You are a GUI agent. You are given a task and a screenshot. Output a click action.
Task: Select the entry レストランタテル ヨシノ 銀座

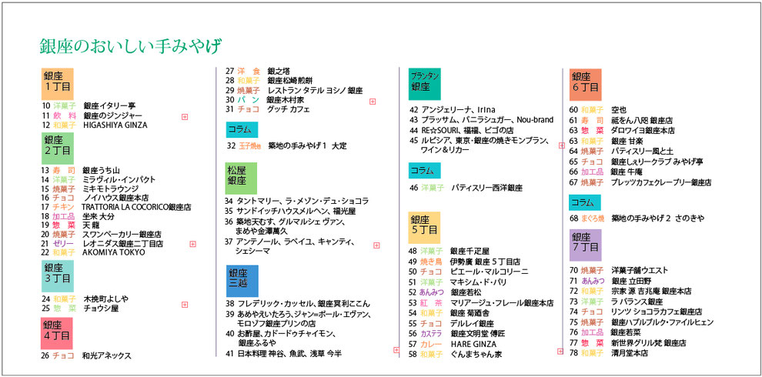pos(316,90)
